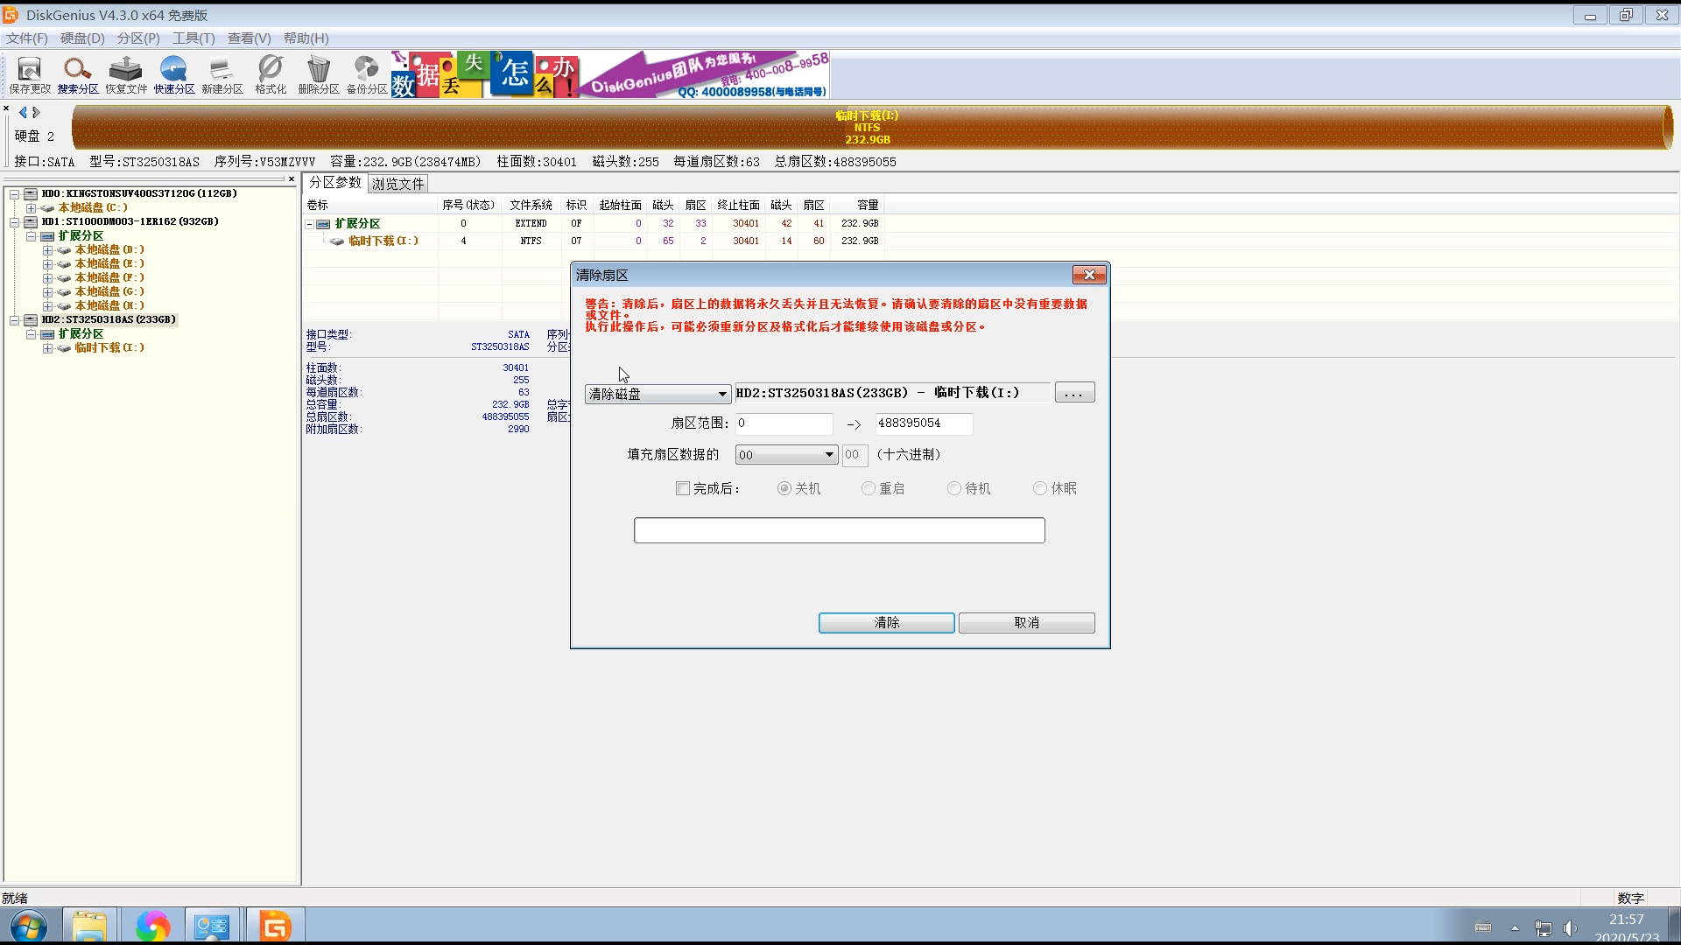Switch to the 浏览文件 tab
The width and height of the screenshot is (1681, 945).
click(398, 184)
